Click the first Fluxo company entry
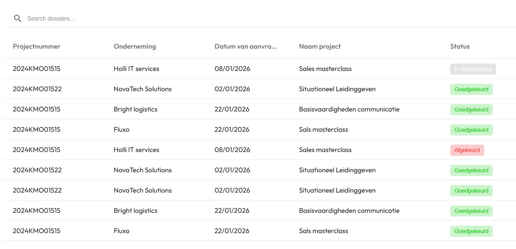The width and height of the screenshot is (516, 249). (x=122, y=130)
